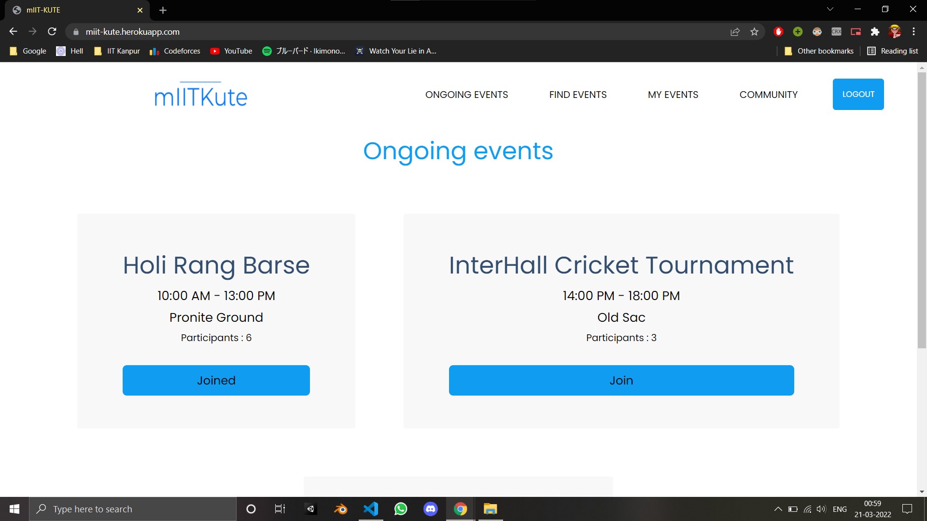Click the site lock icon
The width and height of the screenshot is (927, 521).
pyautogui.click(x=76, y=32)
